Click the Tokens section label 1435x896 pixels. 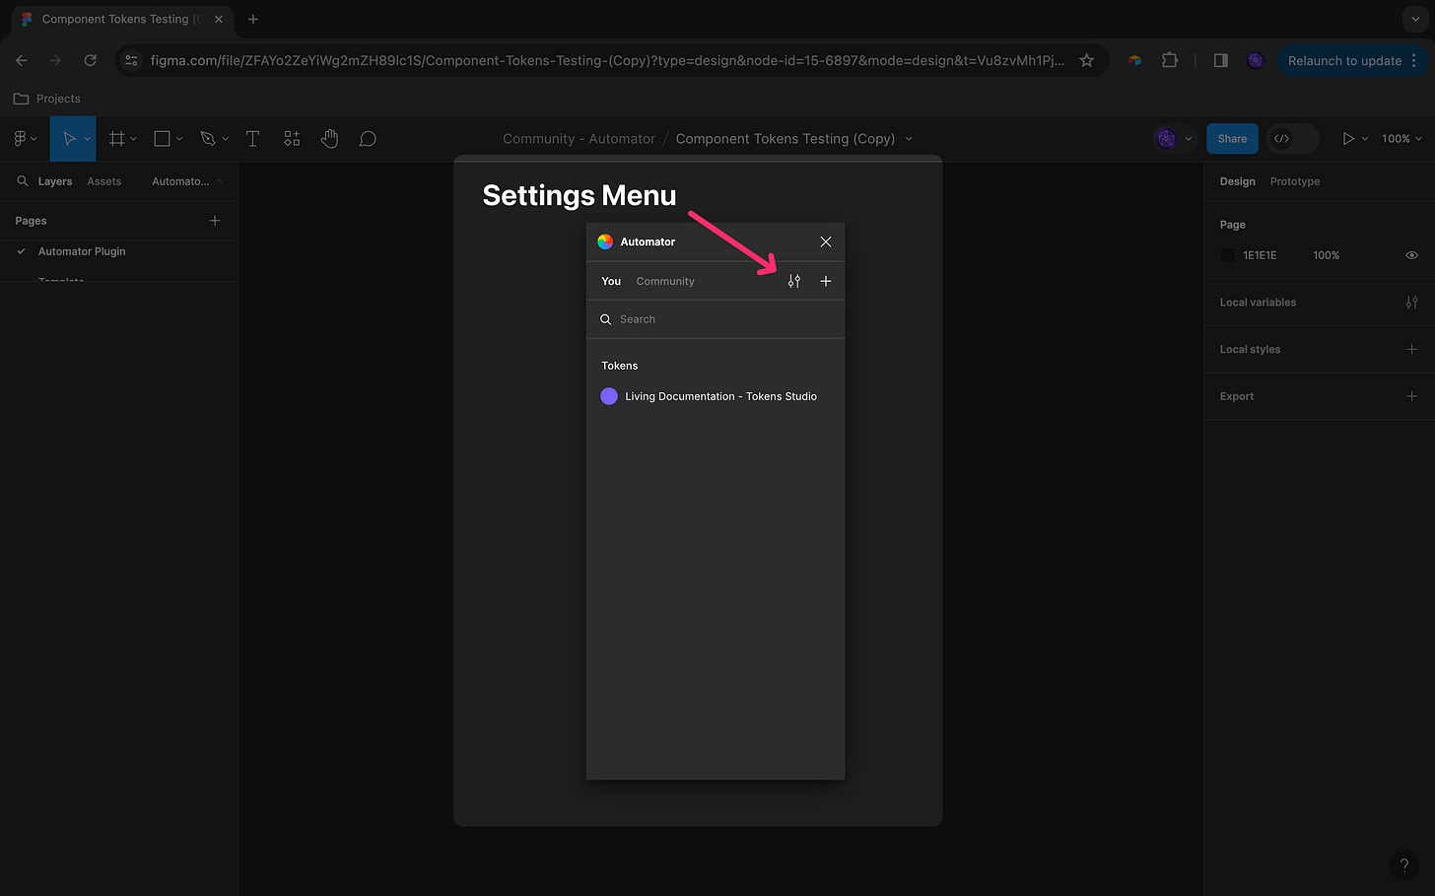point(620,366)
